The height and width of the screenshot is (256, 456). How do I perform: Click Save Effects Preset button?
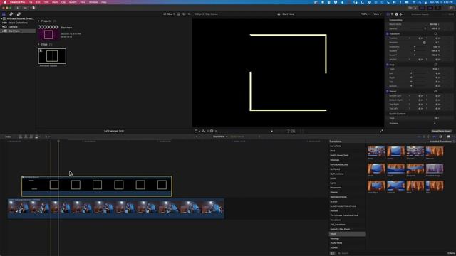click(442, 131)
